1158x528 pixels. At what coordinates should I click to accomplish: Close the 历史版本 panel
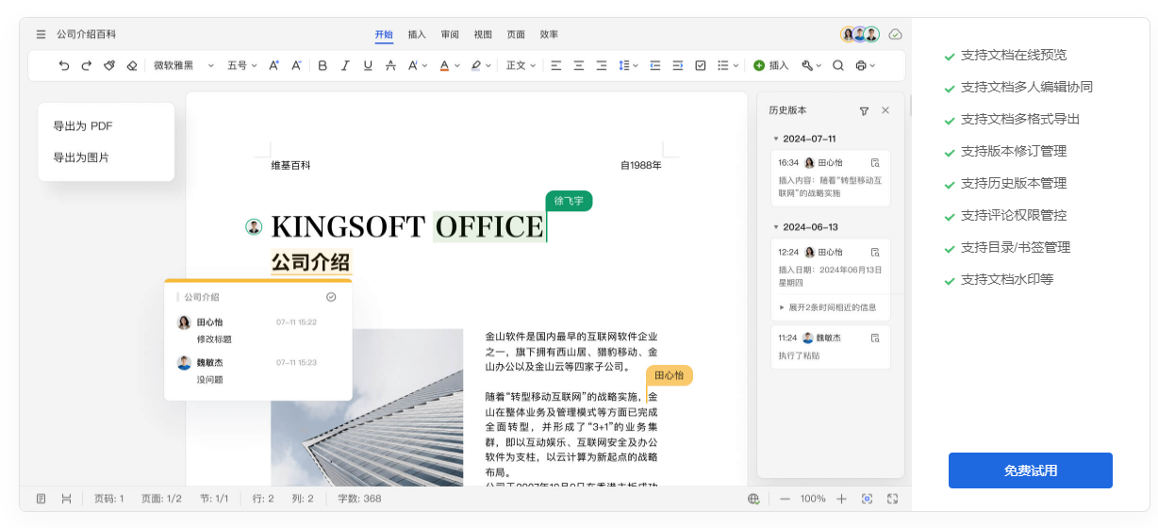[885, 110]
